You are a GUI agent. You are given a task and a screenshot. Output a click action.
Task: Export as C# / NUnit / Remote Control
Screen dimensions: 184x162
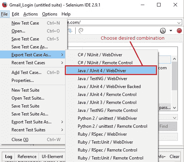[x=112, y=63]
